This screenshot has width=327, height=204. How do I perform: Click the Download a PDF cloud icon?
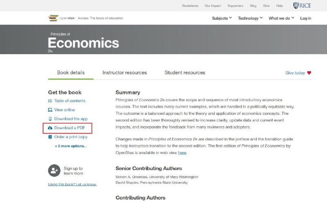(50, 128)
